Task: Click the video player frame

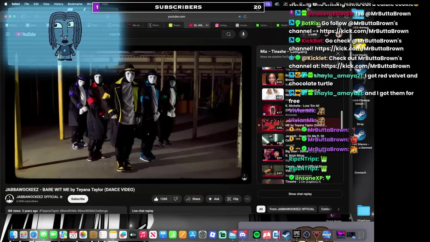Action: point(128,114)
